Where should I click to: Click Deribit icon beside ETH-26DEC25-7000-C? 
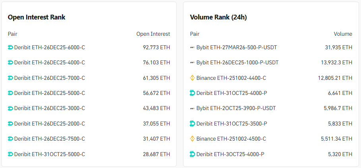(10, 78)
